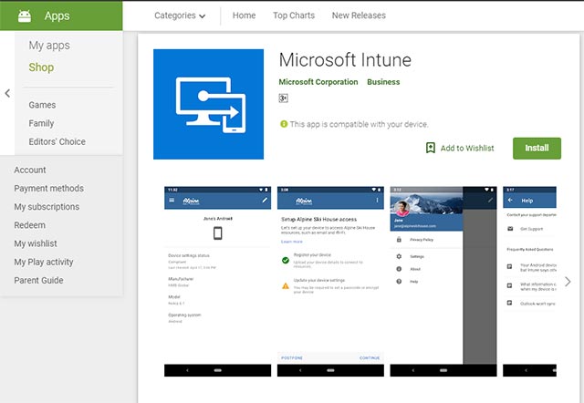
Task: Click the Microsoft Intune app icon
Action: pyautogui.click(x=209, y=104)
